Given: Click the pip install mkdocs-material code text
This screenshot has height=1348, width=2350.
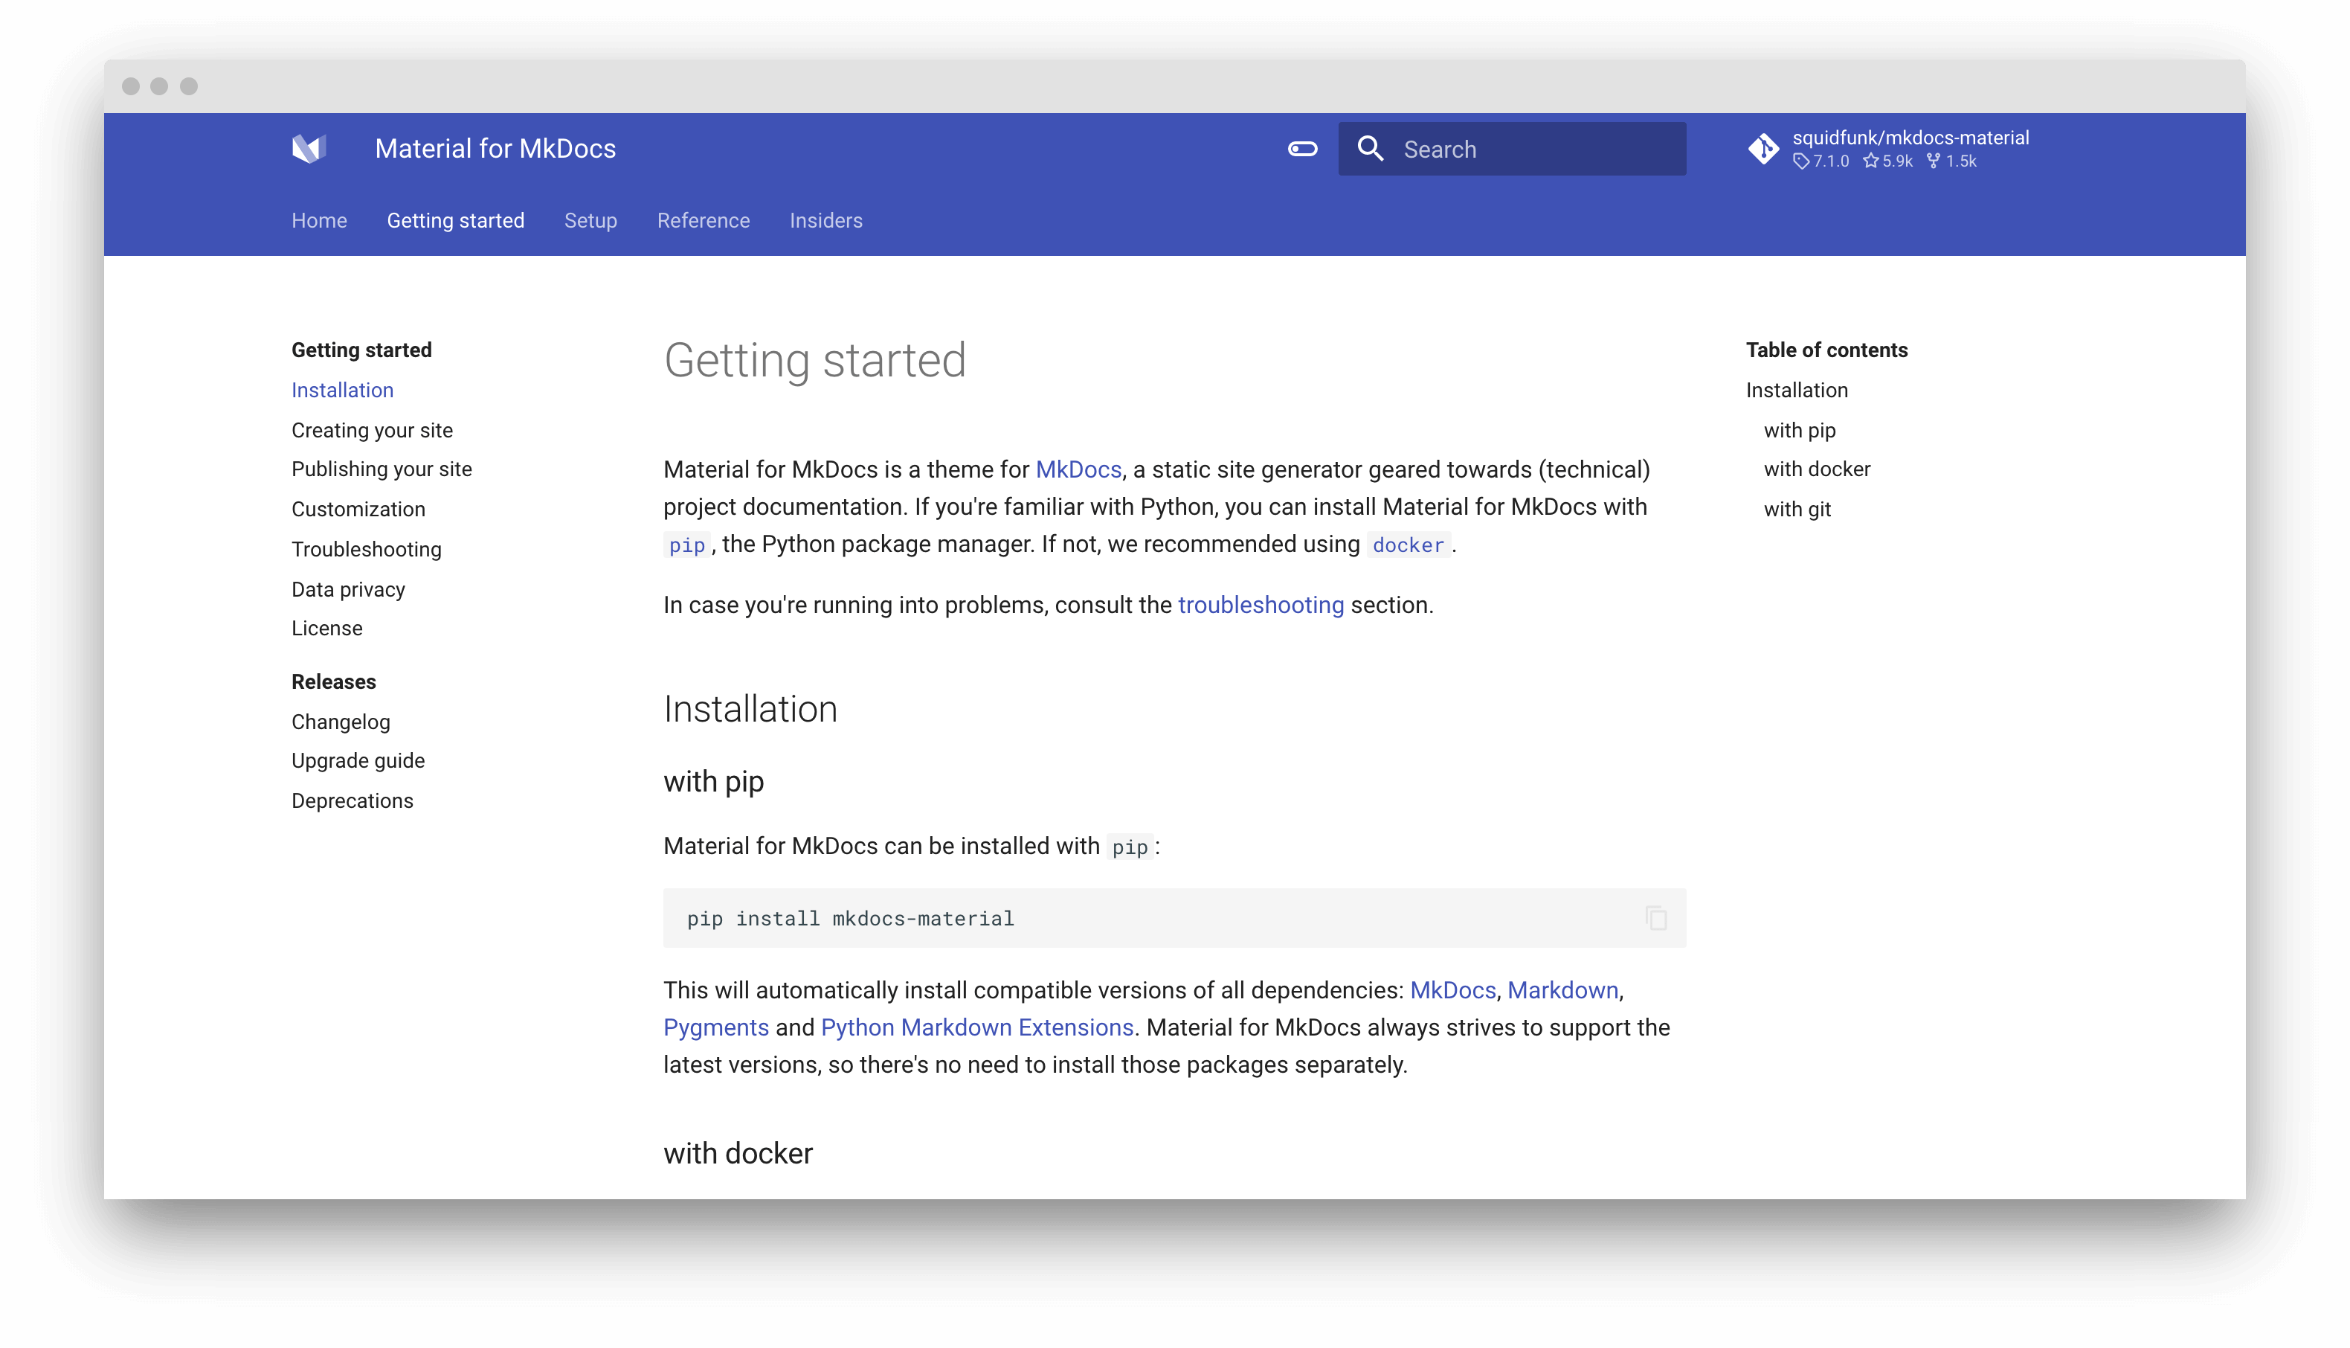Looking at the screenshot, I should [x=850, y=919].
